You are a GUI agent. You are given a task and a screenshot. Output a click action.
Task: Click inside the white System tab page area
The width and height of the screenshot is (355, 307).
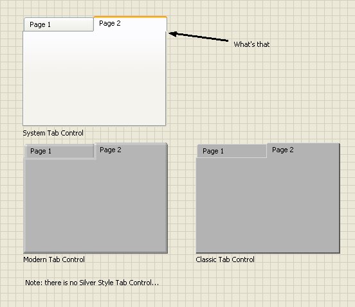point(94,78)
